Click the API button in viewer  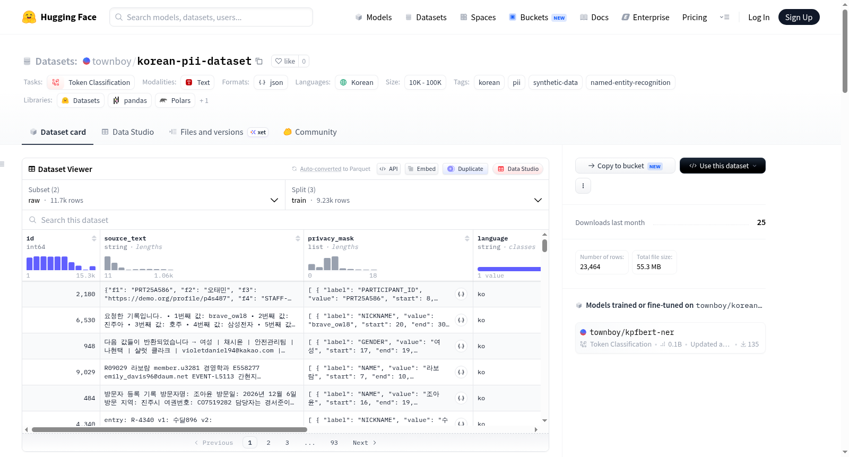click(x=389, y=169)
